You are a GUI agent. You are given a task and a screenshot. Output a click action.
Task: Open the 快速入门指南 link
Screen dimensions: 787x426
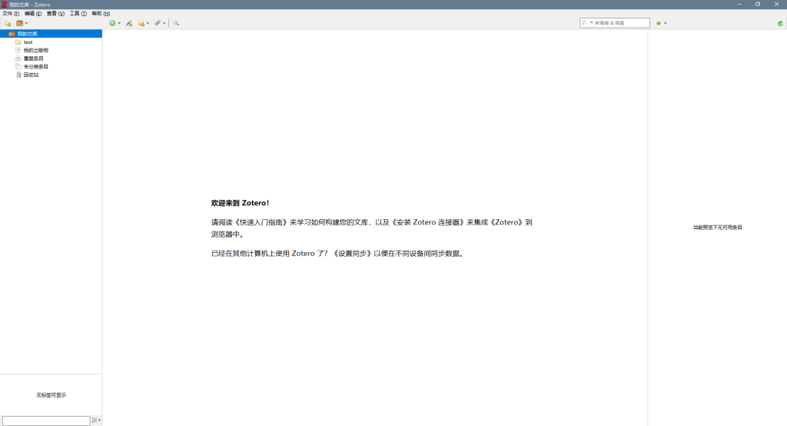(x=262, y=222)
